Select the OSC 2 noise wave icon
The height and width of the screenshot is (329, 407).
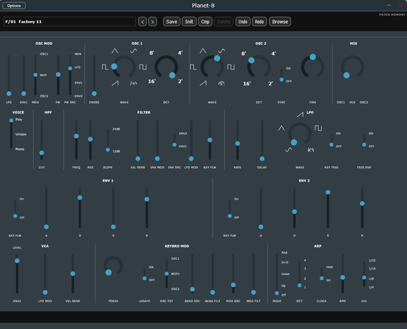click(221, 83)
